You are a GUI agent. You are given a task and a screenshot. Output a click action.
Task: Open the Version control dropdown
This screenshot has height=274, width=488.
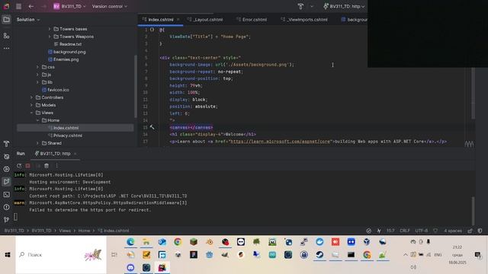109,6
